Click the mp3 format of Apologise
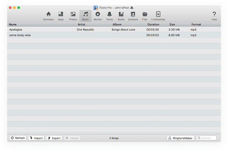Viewport: 228px width, 151px height. coord(193,30)
